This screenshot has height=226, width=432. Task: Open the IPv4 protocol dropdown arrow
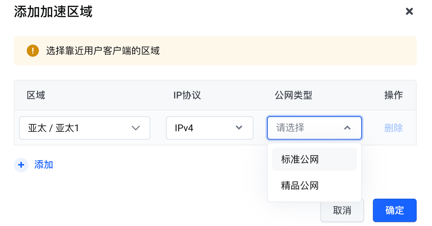[239, 128]
